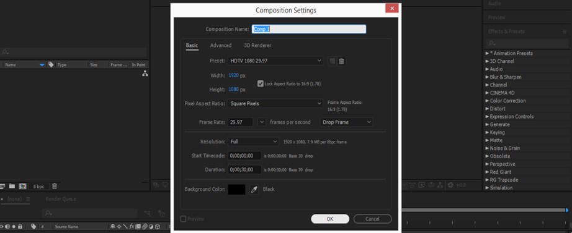The width and height of the screenshot is (572, 233).
Task: Click the new composition icon in the Project panel
Action: pyautogui.click(x=22, y=186)
